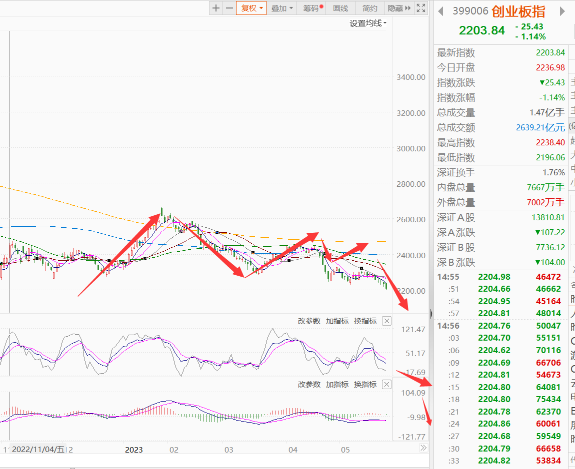The width and height of the screenshot is (575, 469).
Task: Expand the 设置均线 menu
Action: pyautogui.click(x=368, y=23)
